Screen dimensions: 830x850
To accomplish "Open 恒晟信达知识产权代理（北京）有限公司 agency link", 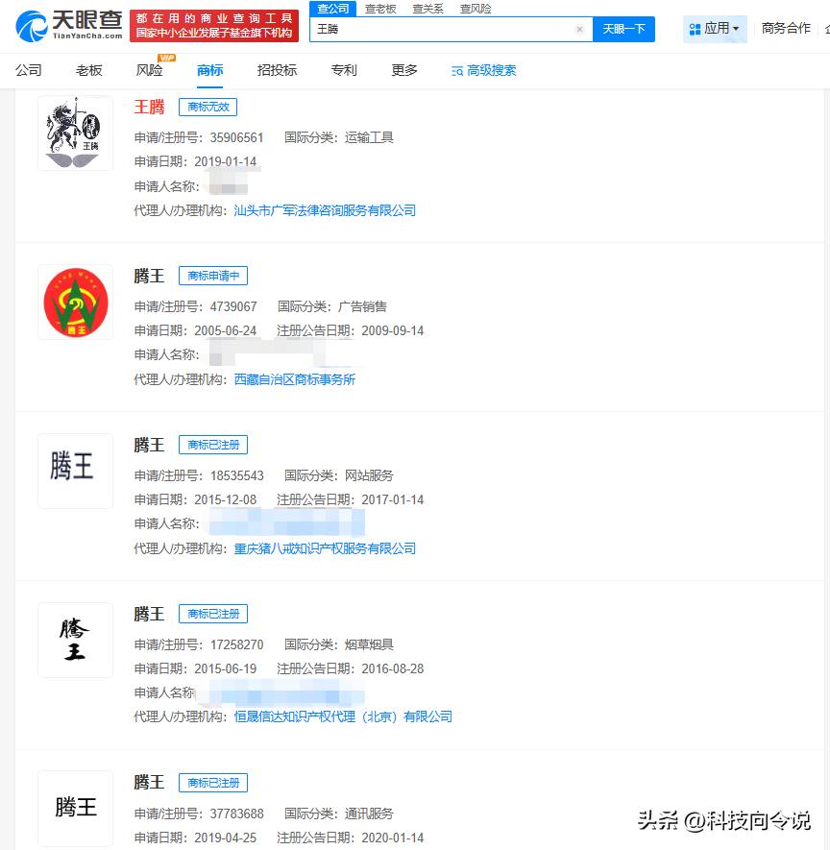I will tap(343, 716).
